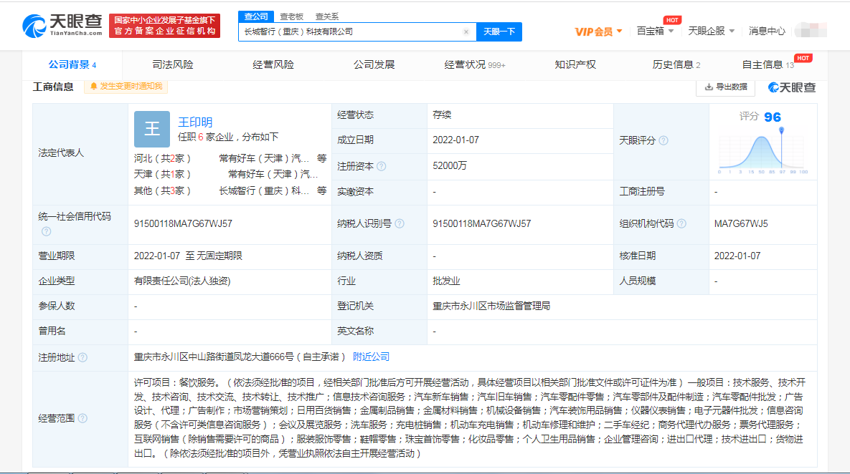Click the help icon next to 天眼评分
Image resolution: width=850 pixels, height=474 pixels.
click(664, 140)
